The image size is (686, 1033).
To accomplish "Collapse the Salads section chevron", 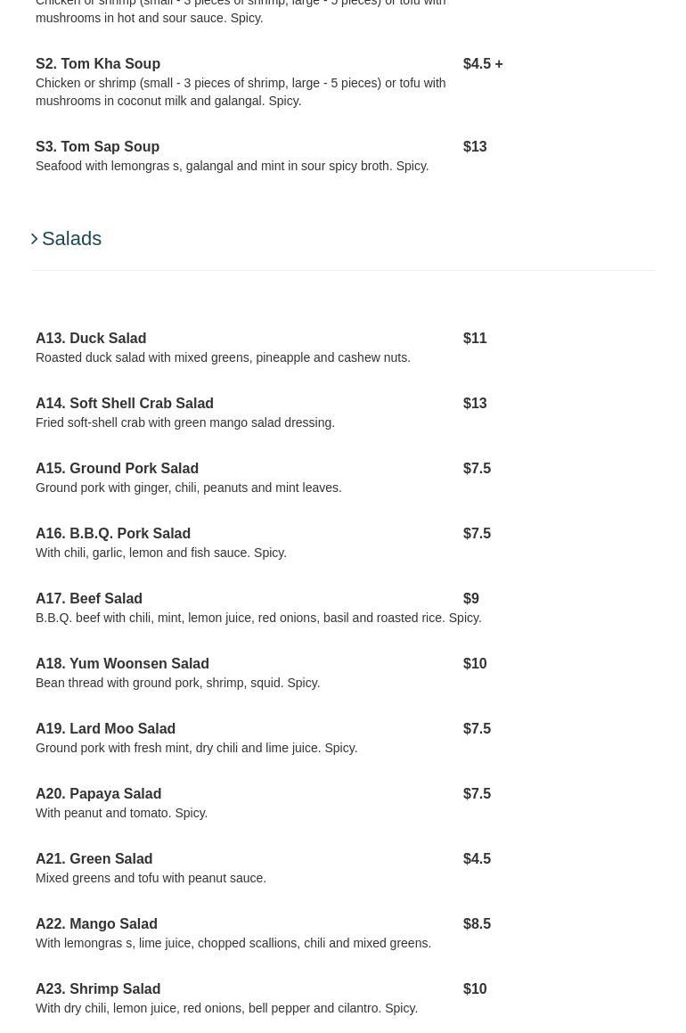I will (x=35, y=239).
